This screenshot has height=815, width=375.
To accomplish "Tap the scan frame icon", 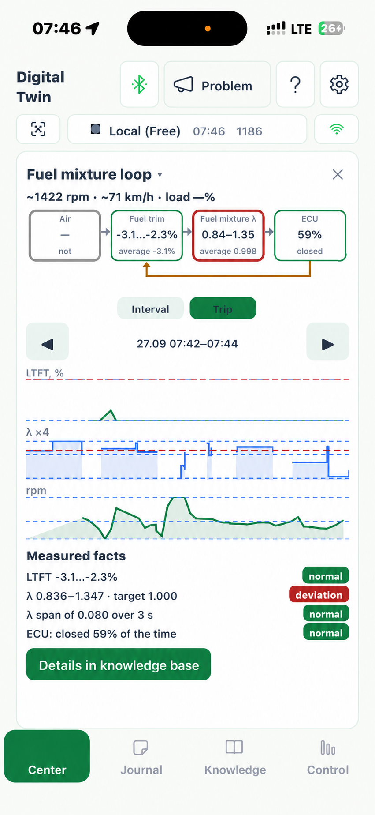I will tap(38, 129).
